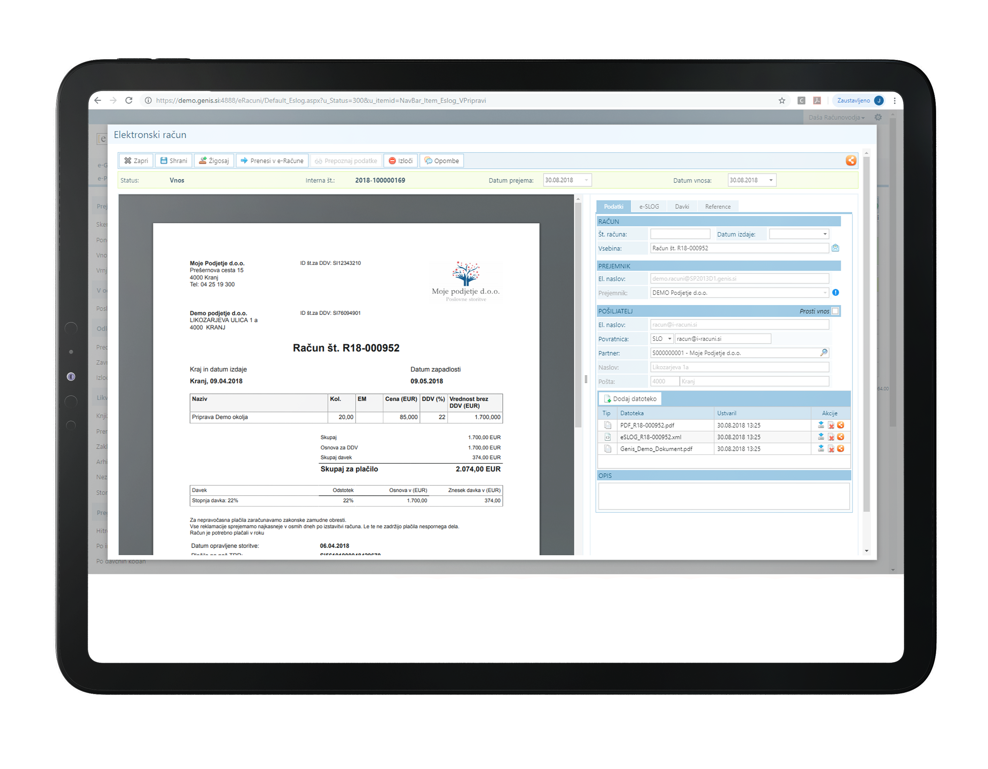Share the Genis_Demo_Dokument.pdf file
This screenshot has height=769, width=988.
point(840,449)
